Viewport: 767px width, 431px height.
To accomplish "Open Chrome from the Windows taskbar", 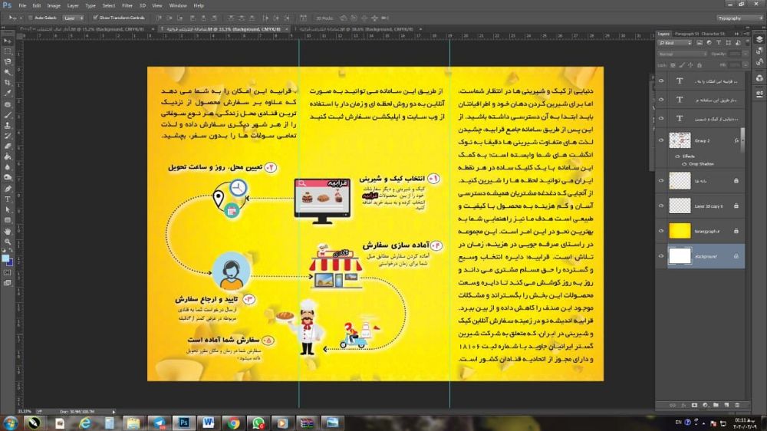I will [232, 423].
